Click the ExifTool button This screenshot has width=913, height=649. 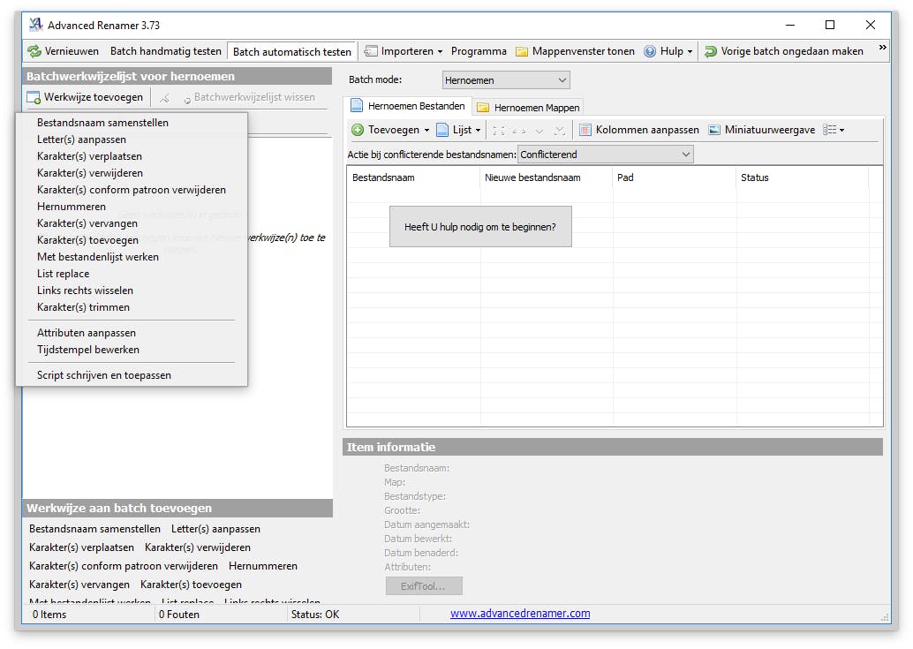click(424, 586)
